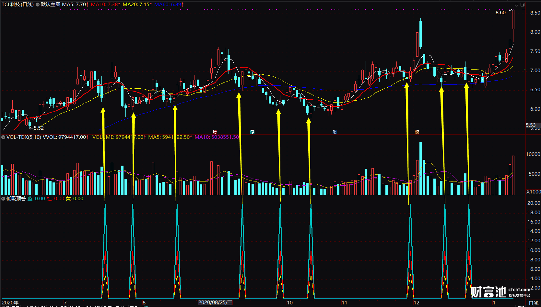Click the 2020/08/25/二 date label
The image size is (541, 307).
215,302
